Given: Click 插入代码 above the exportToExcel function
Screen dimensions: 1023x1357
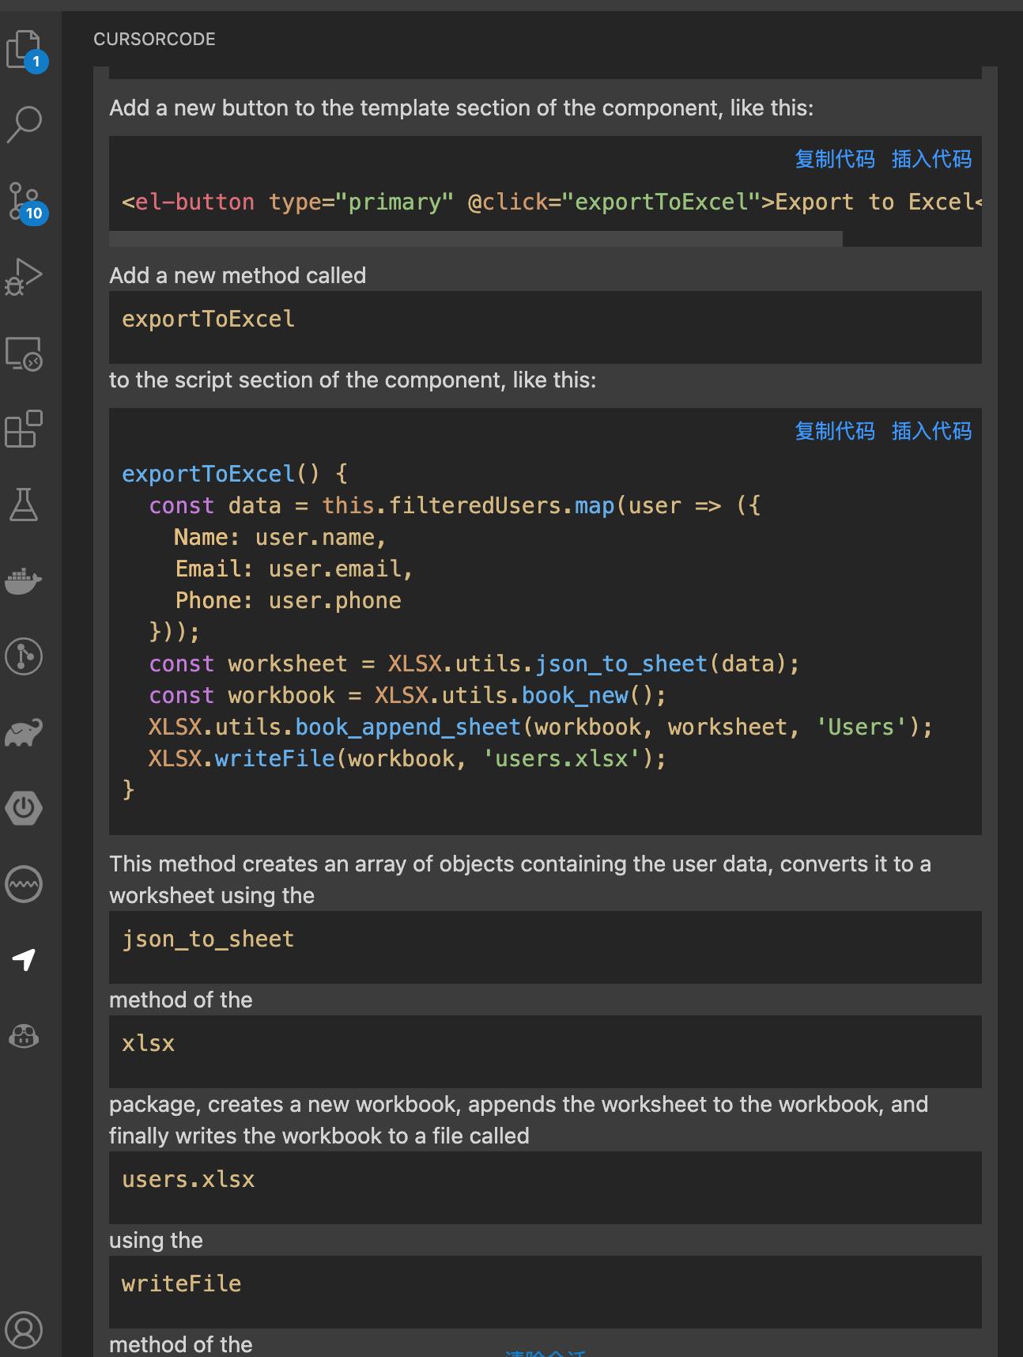Looking at the screenshot, I should pyautogui.click(x=931, y=431).
